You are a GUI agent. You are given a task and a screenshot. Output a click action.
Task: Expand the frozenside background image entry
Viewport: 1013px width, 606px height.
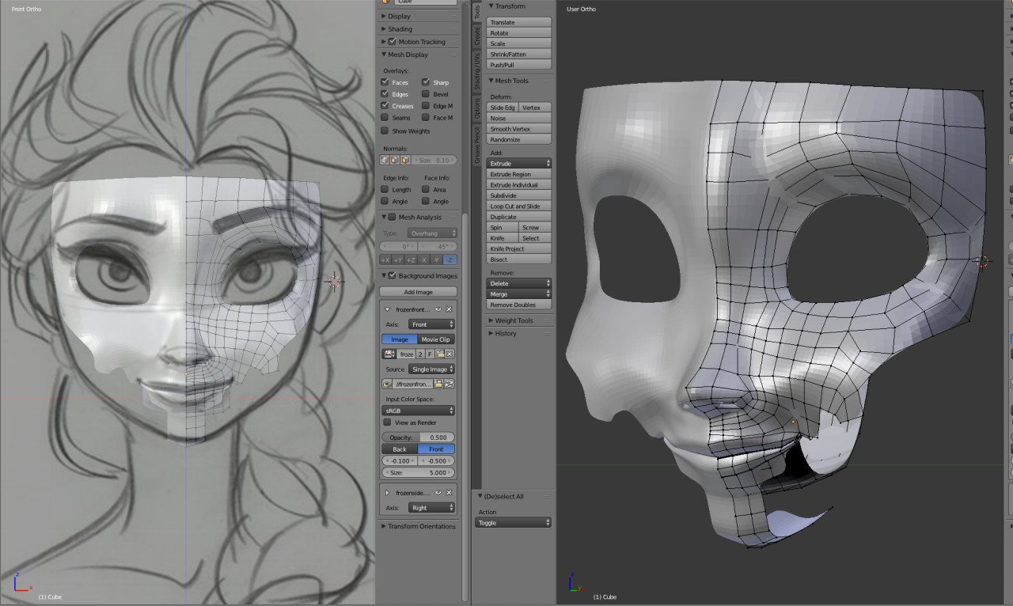388,492
